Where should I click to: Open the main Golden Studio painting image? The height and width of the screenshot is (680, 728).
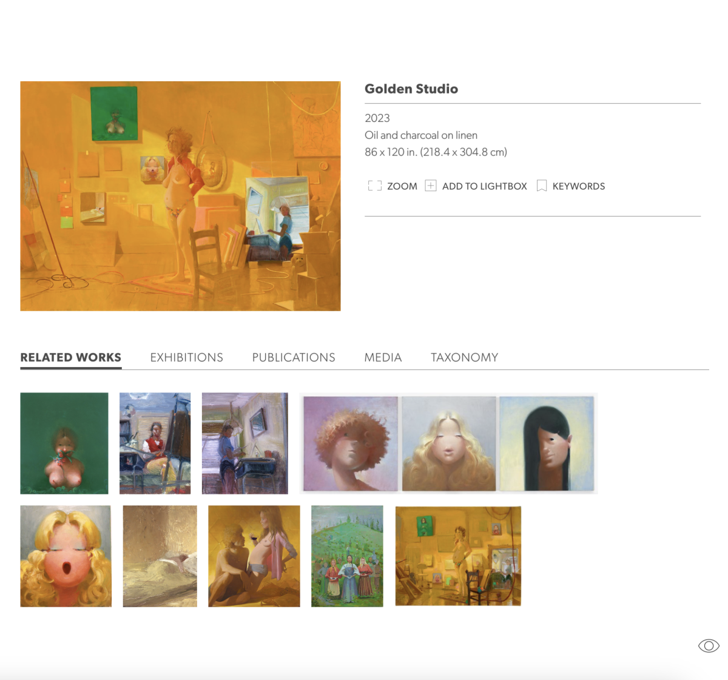[x=180, y=196]
